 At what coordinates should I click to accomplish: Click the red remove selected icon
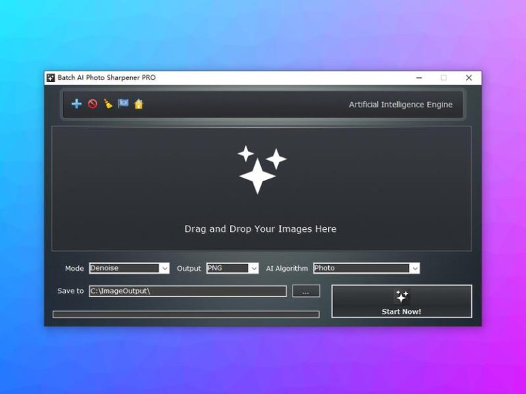[x=92, y=104]
